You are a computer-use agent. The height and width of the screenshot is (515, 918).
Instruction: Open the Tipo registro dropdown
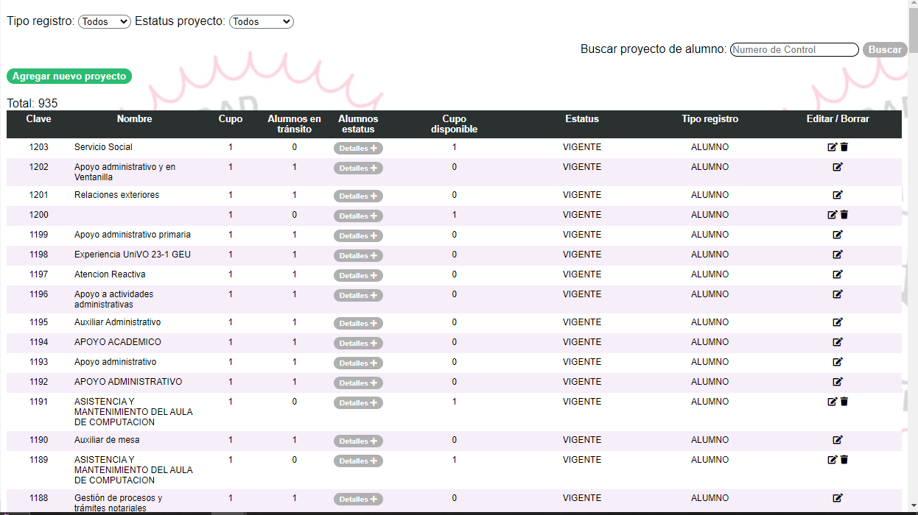click(104, 22)
